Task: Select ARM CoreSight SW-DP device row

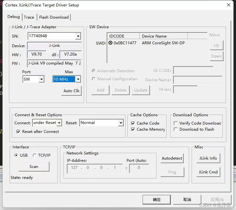Action: (157, 43)
